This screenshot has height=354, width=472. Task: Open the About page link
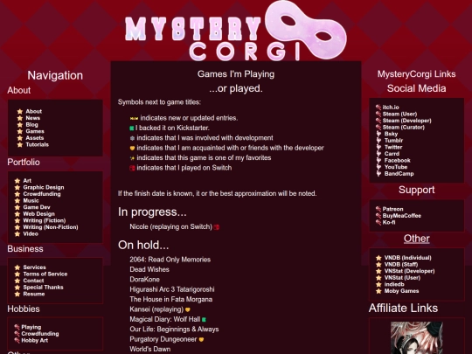pyautogui.click(x=34, y=111)
